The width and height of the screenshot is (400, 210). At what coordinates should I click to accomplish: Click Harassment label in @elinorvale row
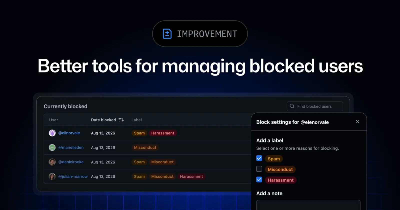click(x=163, y=133)
